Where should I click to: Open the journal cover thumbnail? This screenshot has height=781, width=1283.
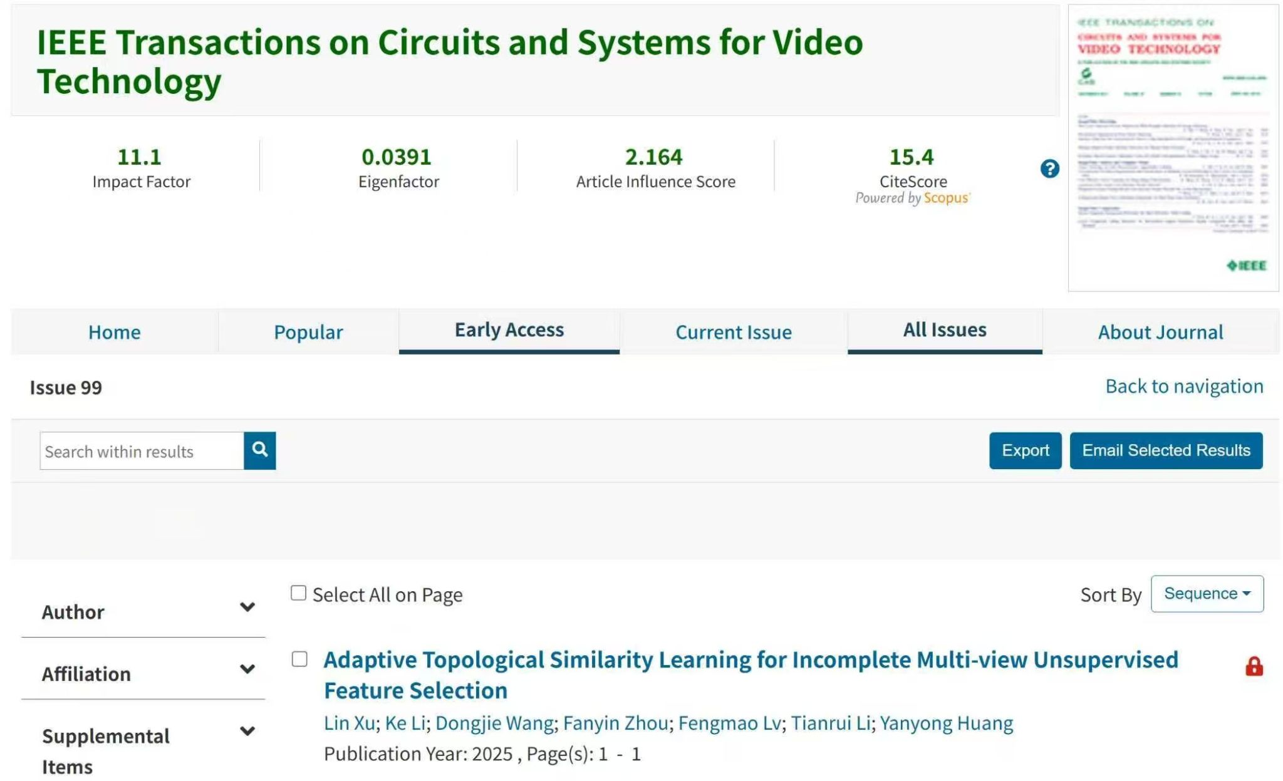[1173, 148]
